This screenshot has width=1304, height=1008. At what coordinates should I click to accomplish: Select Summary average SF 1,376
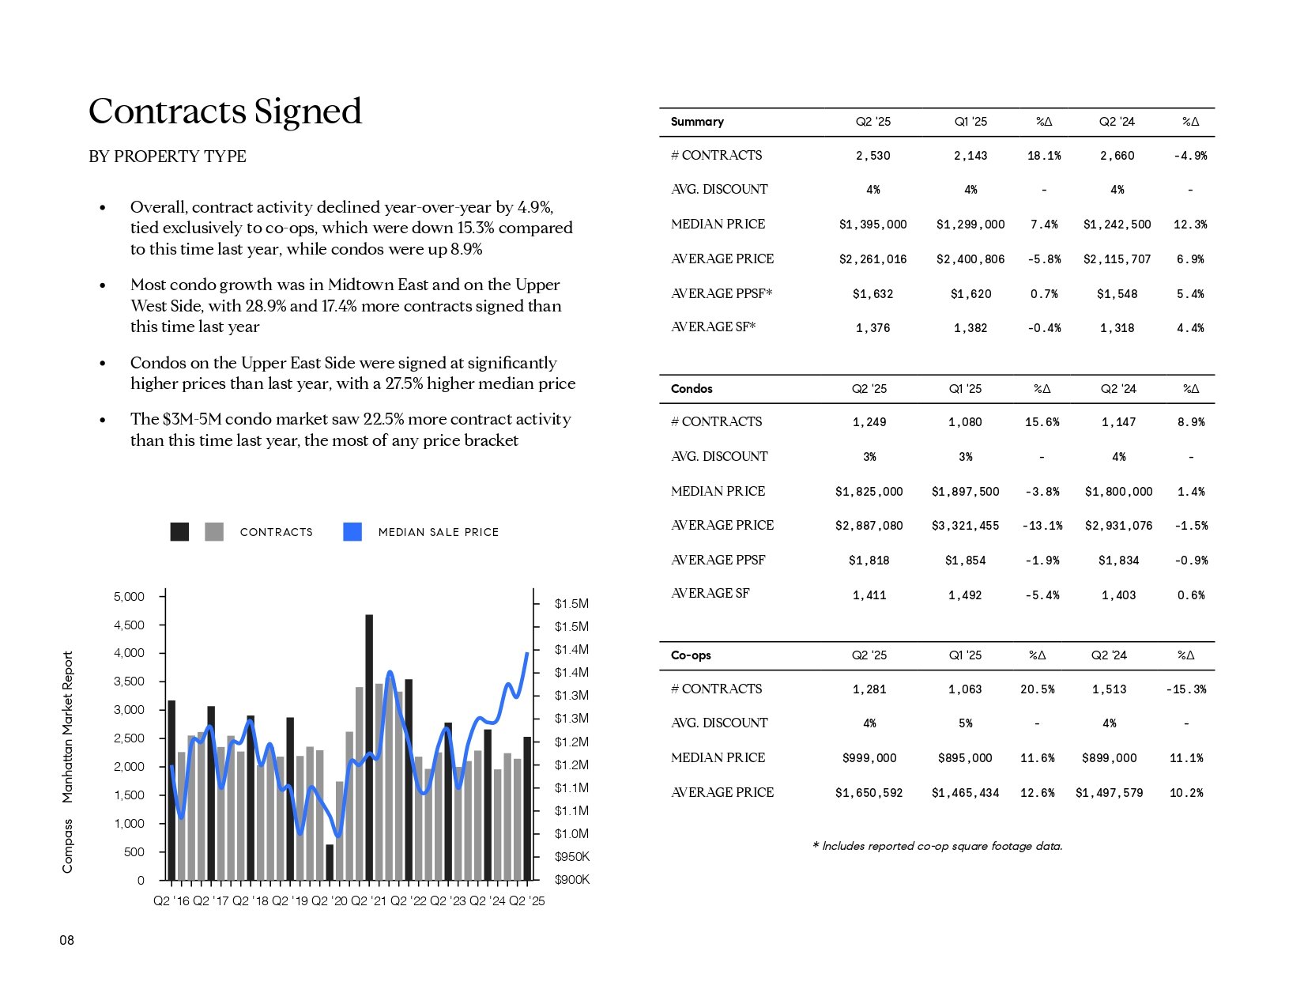click(873, 328)
